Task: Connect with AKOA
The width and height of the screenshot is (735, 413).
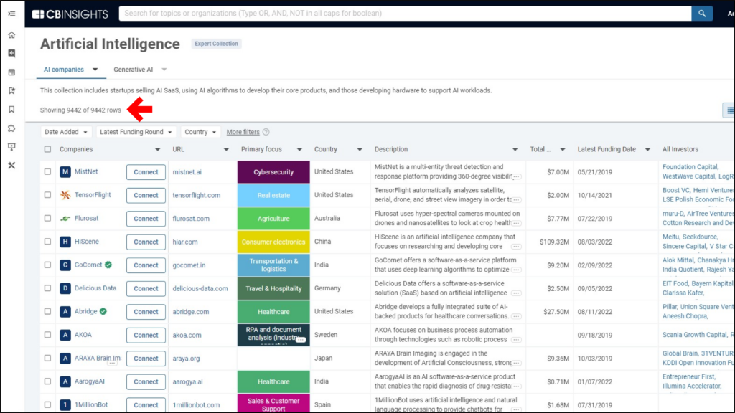Action: pos(146,335)
